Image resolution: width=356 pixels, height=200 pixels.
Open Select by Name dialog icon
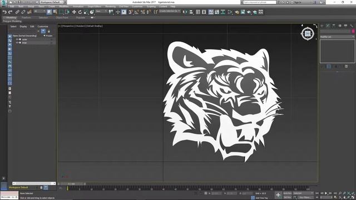coord(55,12)
